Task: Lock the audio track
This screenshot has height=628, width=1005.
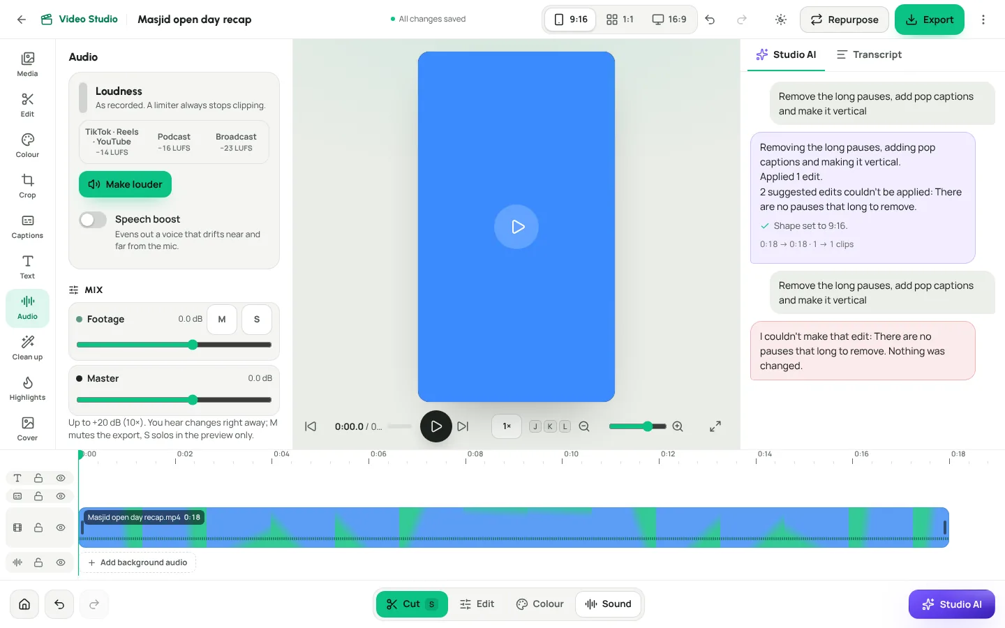Action: click(x=38, y=562)
